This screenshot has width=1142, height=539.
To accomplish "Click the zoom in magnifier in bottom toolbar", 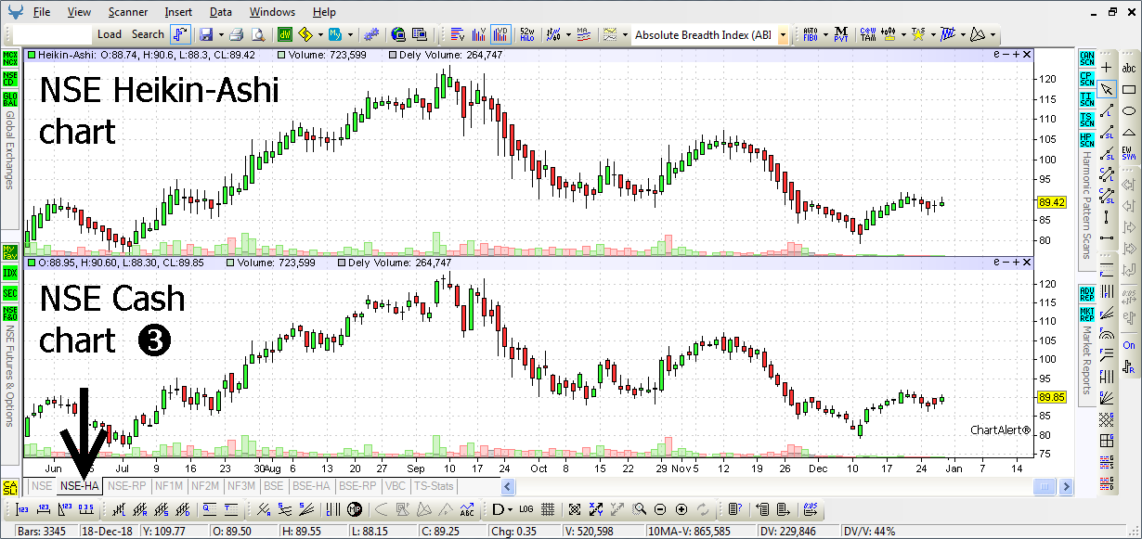I will [x=681, y=509].
